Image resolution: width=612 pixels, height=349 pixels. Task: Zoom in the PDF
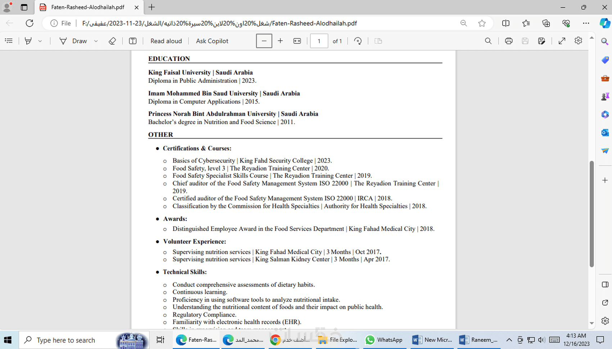[x=280, y=41]
